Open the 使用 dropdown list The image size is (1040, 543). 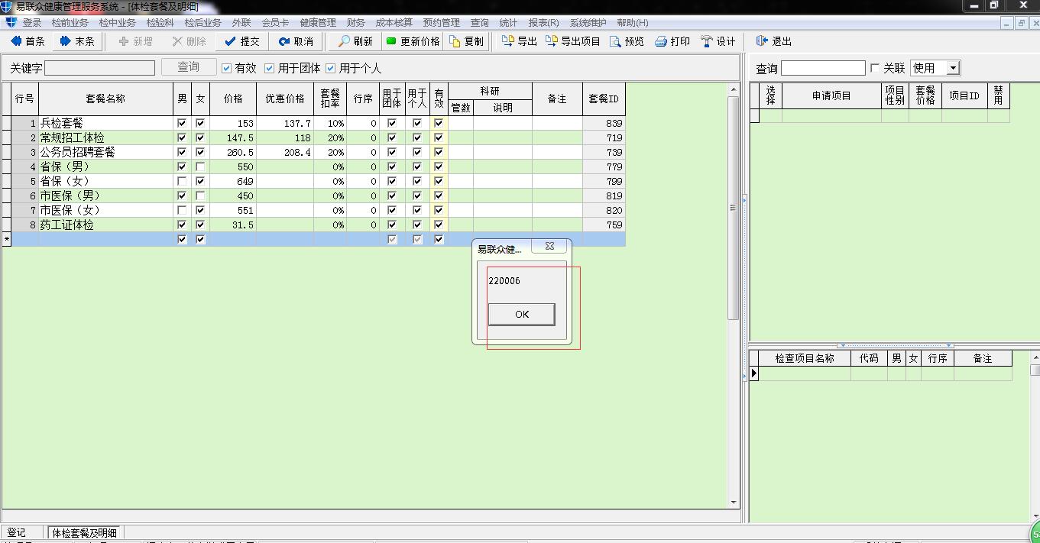pos(953,68)
